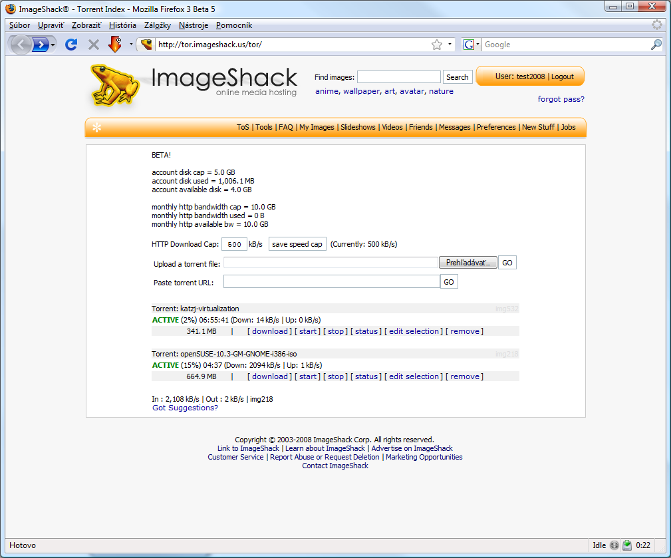Open the Messages navigation link
Screen dimensions: 671x558
[454, 127]
